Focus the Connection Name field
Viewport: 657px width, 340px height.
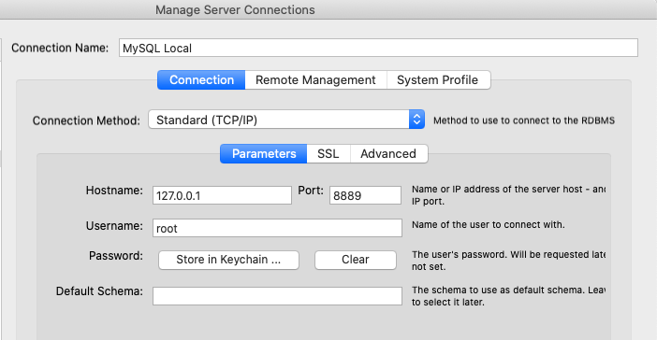click(378, 48)
